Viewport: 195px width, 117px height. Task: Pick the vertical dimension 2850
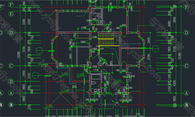point(70,56)
